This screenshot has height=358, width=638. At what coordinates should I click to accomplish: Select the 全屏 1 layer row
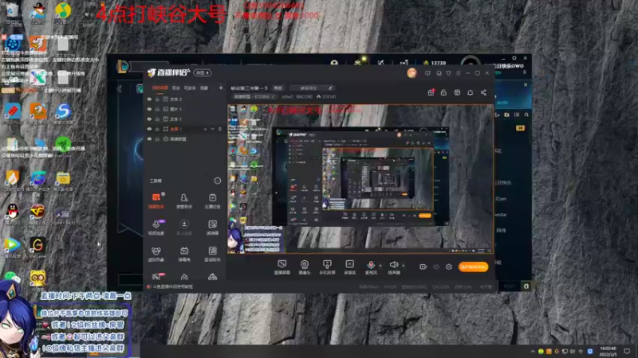(x=185, y=129)
